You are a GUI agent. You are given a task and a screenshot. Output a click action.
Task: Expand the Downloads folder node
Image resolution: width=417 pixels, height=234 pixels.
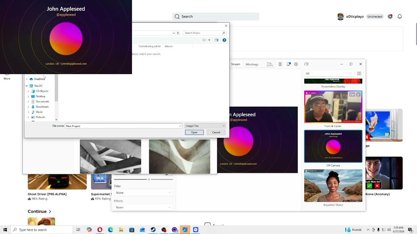click(x=28, y=107)
